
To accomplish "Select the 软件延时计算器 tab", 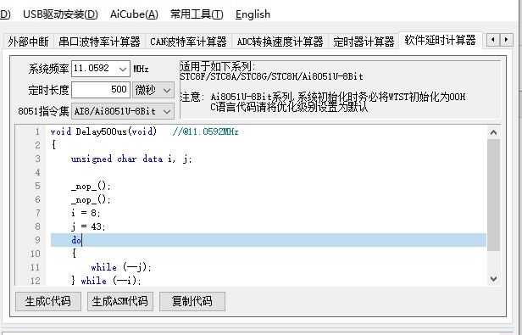I will (x=440, y=41).
